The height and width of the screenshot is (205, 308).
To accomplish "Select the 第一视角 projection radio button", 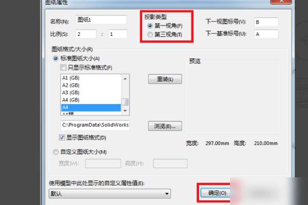I will 150,26.
